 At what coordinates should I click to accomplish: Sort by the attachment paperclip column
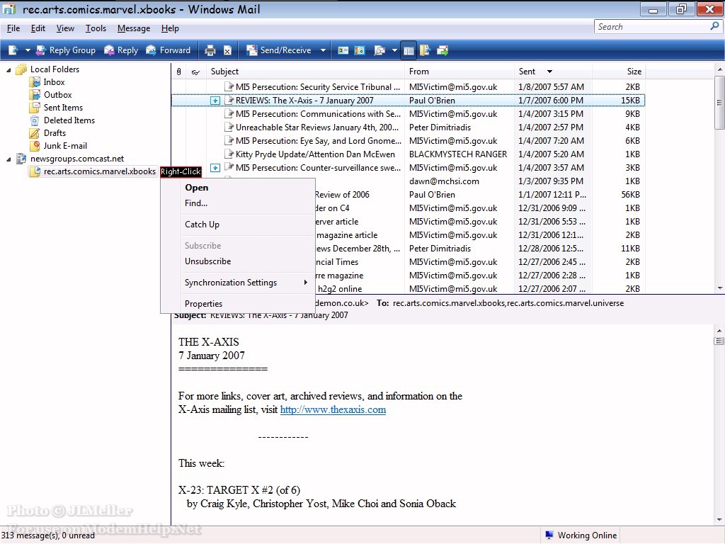179,72
